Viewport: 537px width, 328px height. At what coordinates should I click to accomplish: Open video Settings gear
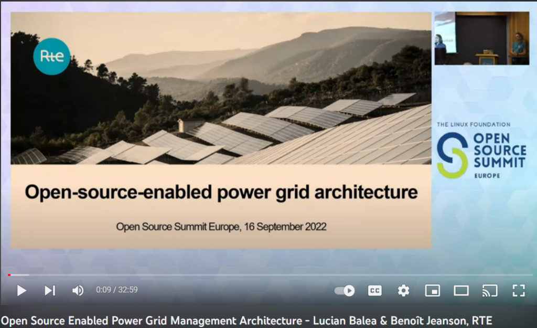pos(403,290)
